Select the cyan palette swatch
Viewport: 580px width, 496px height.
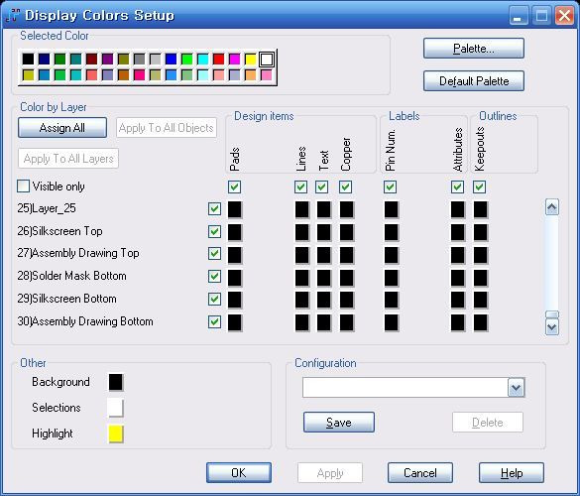point(202,60)
